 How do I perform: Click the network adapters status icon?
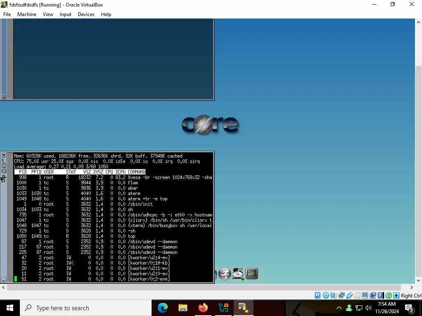point(341,295)
